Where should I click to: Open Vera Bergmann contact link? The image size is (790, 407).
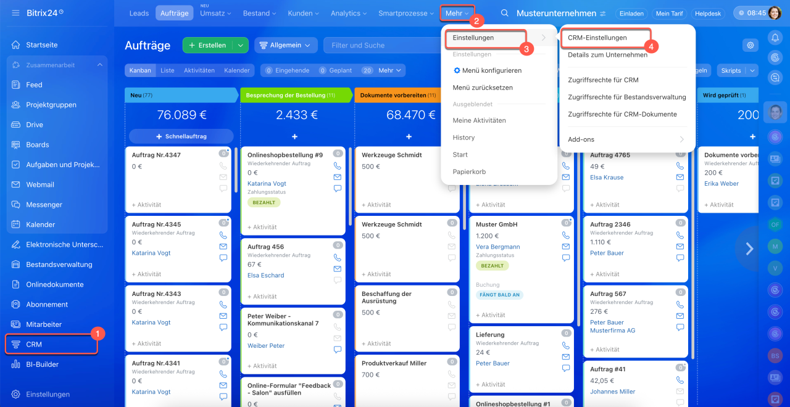(x=497, y=247)
